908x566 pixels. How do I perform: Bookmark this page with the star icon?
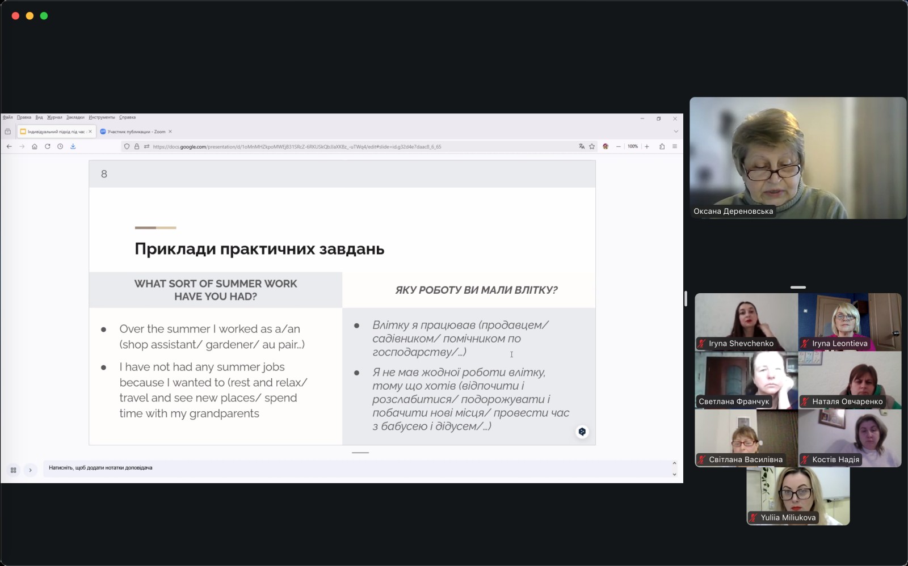click(x=592, y=146)
